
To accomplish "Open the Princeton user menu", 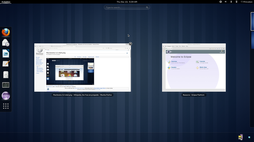I will [246, 2].
